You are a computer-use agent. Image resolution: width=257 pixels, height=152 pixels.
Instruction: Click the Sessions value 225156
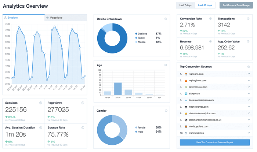(x=16, y=110)
